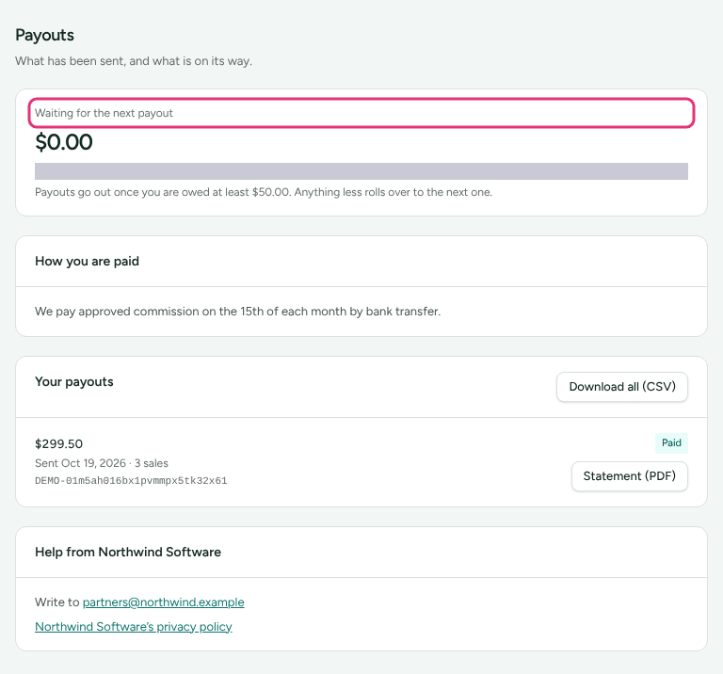Click the $299.50 payout amount
The width and height of the screenshot is (723, 674).
pos(59,444)
